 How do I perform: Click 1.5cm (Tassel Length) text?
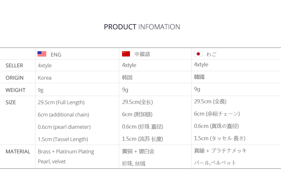click(63, 139)
